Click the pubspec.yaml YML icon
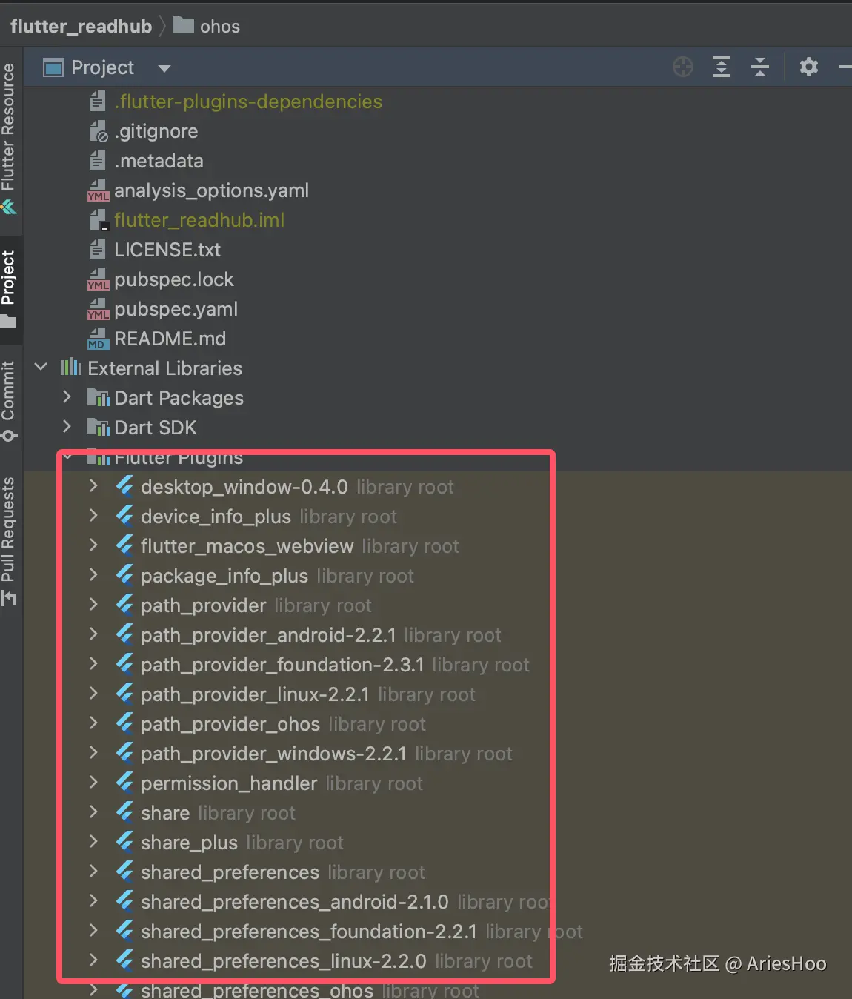Screen dimensions: 852x999 [x=98, y=309]
